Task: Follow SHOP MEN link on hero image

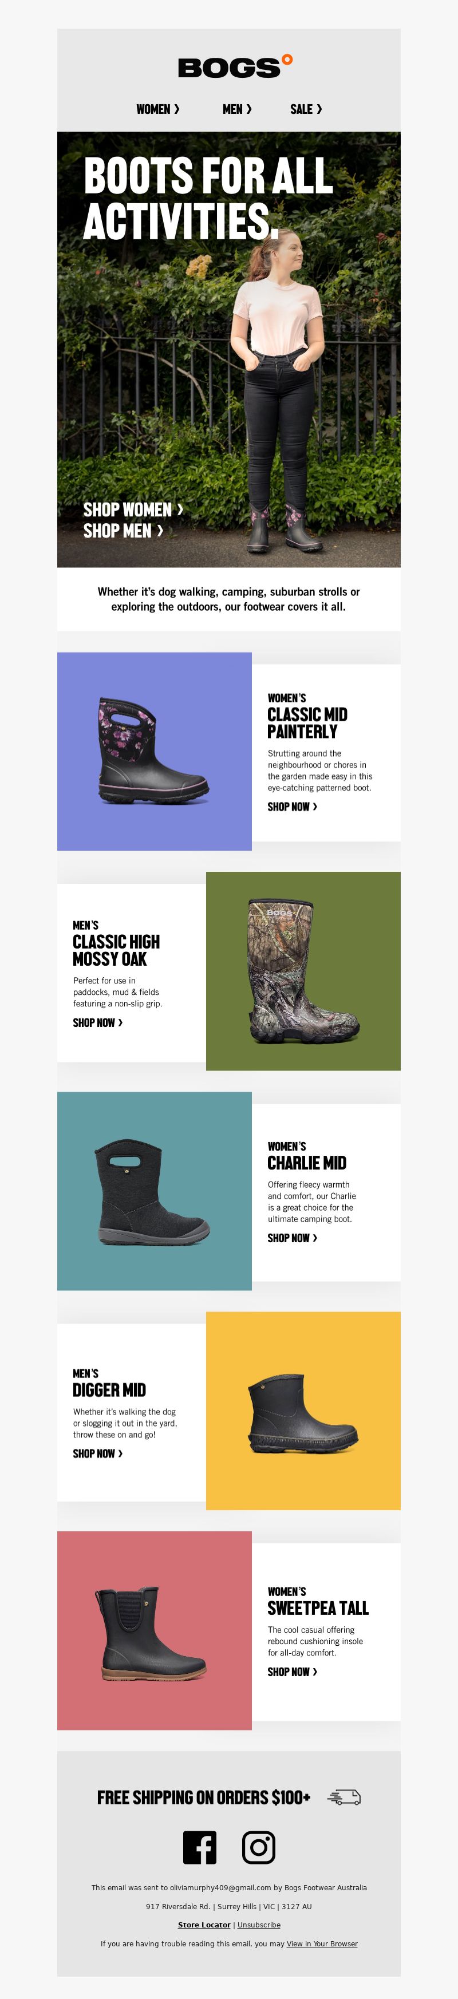Action: click(123, 531)
